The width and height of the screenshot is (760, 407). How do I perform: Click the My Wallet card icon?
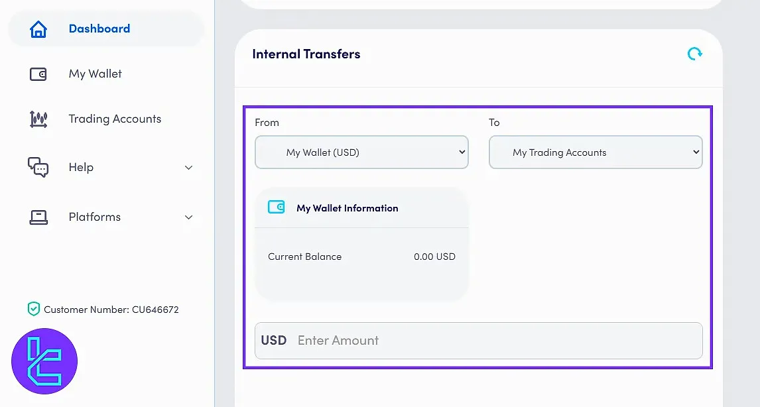38,74
